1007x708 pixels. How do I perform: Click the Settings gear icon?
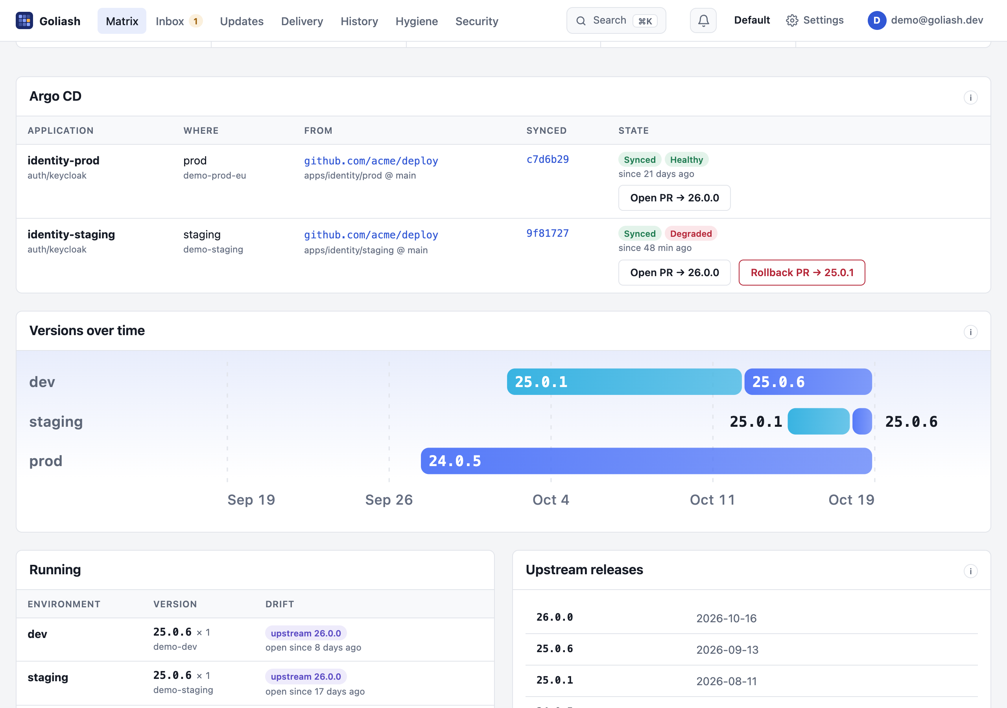[792, 20]
